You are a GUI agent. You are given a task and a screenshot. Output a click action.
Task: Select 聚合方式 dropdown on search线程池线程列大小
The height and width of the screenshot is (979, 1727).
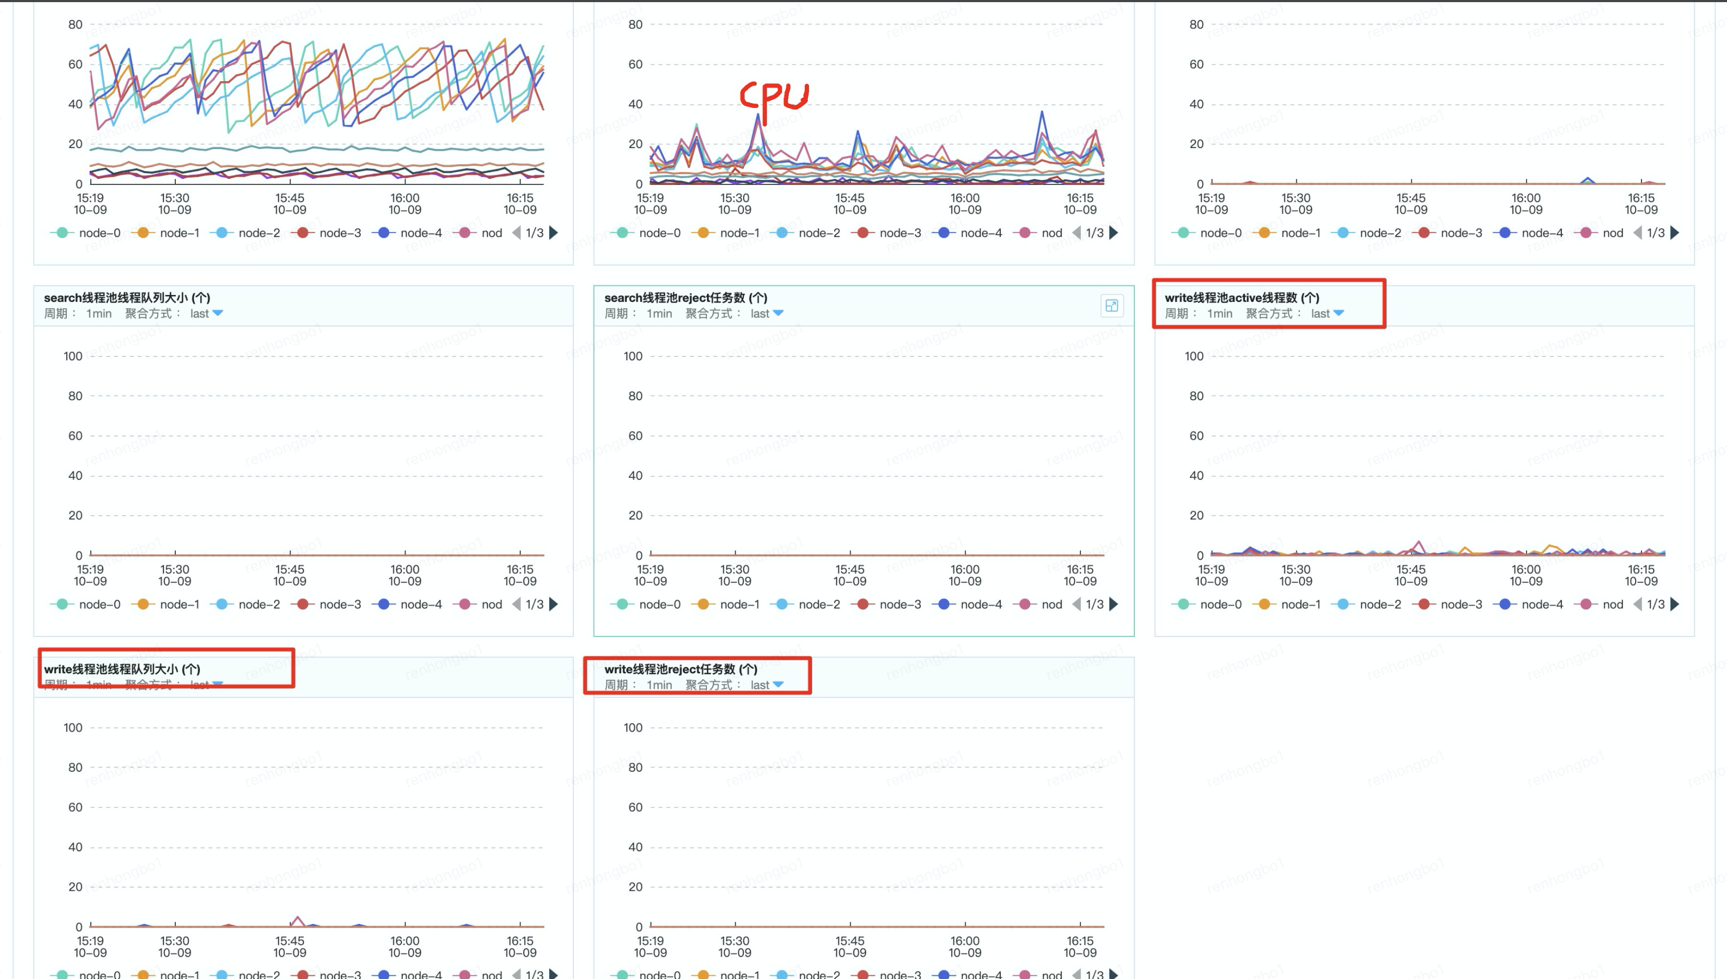(x=217, y=313)
